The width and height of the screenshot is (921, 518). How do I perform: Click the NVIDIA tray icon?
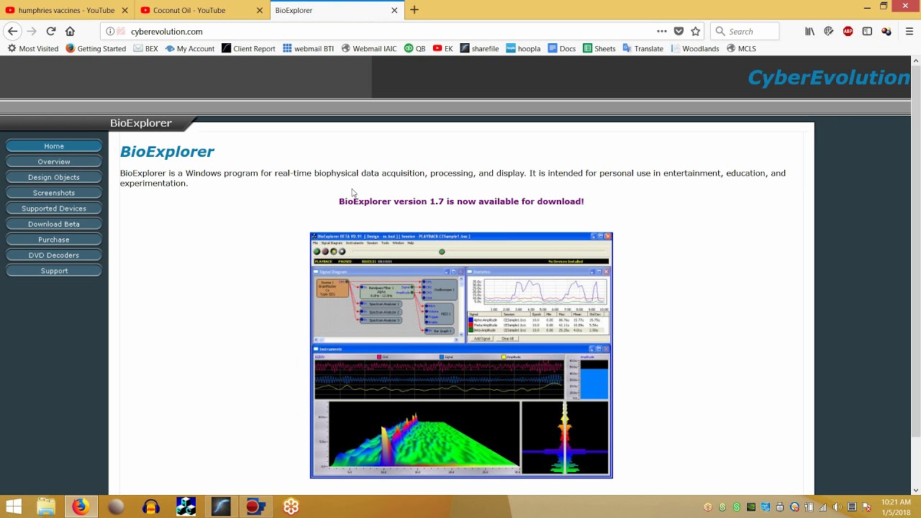(751, 507)
